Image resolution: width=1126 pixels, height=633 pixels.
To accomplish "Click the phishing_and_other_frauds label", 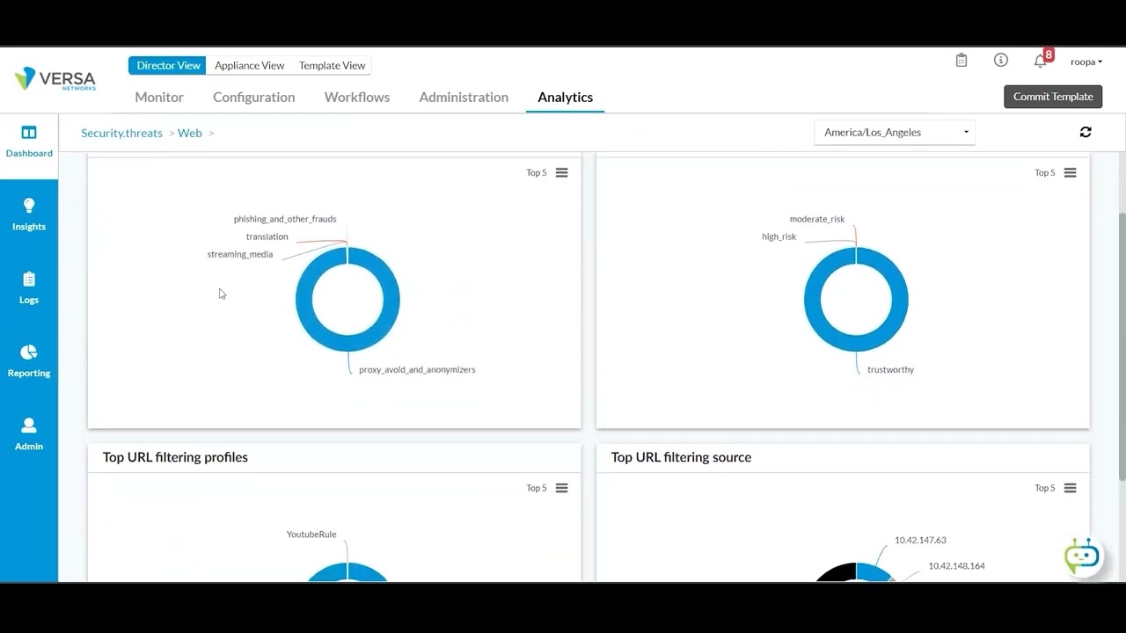I will tap(285, 219).
